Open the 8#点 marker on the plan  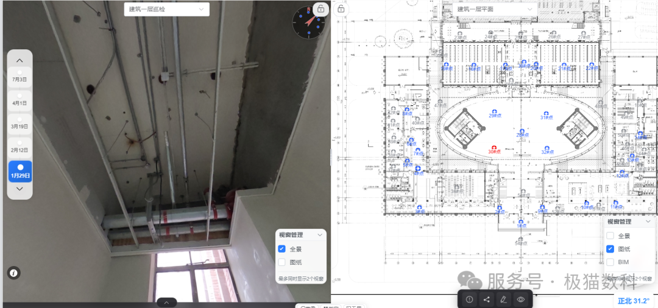pyautogui.click(x=406, y=111)
